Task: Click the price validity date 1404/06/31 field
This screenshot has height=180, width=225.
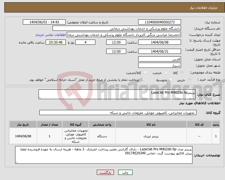Action: click(159, 51)
